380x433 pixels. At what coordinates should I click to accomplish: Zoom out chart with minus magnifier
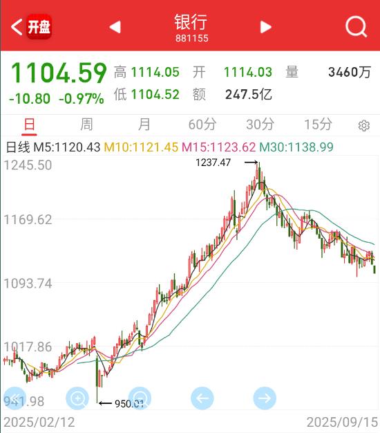pos(140,398)
